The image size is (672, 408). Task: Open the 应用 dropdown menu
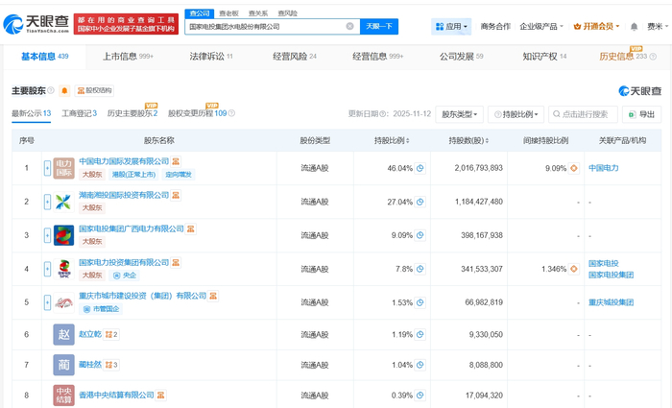tap(451, 27)
